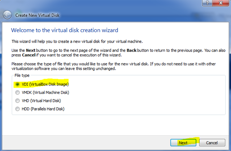Image resolution: width=231 pixels, height=151 pixels.
Task: Select the VDI radio button circle
Action: coord(17,84)
